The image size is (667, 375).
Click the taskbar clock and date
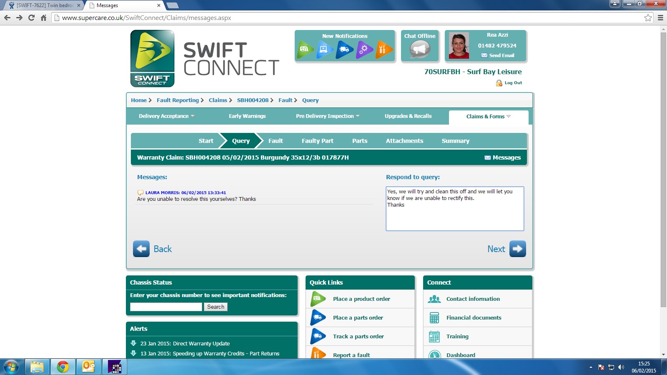644,367
